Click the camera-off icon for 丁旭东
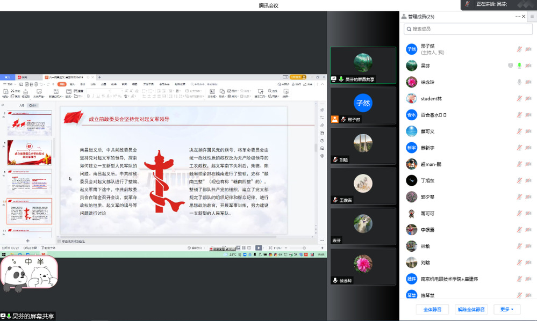 (528, 181)
